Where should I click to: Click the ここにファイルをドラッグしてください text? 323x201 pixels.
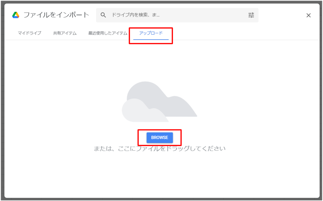pyautogui.click(x=160, y=149)
